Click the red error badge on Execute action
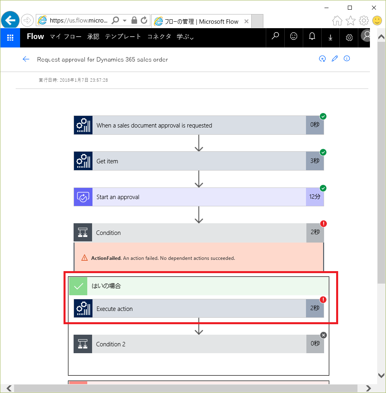Image resolution: width=386 pixels, height=393 pixels. 323,300
